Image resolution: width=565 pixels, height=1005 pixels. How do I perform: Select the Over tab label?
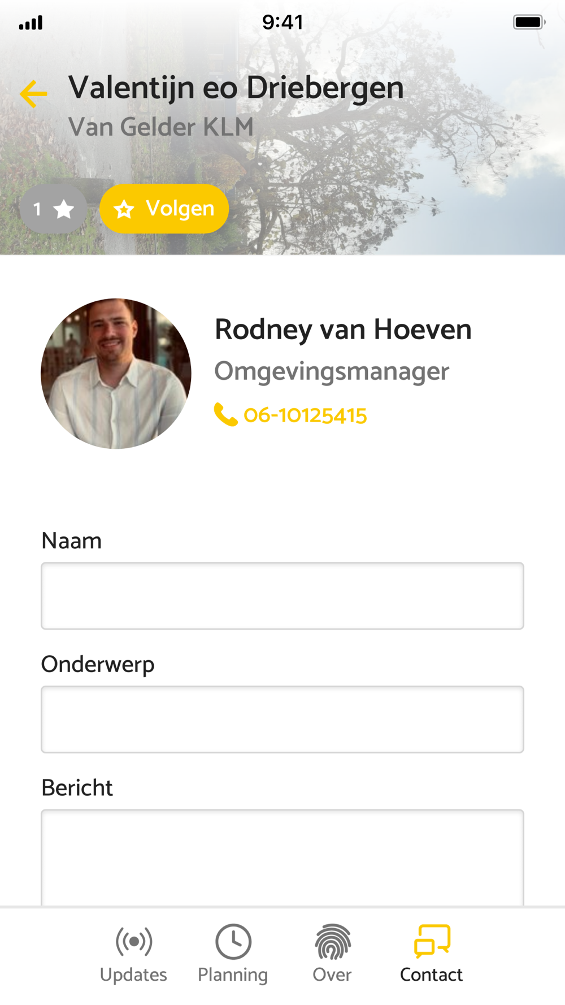coord(332,975)
